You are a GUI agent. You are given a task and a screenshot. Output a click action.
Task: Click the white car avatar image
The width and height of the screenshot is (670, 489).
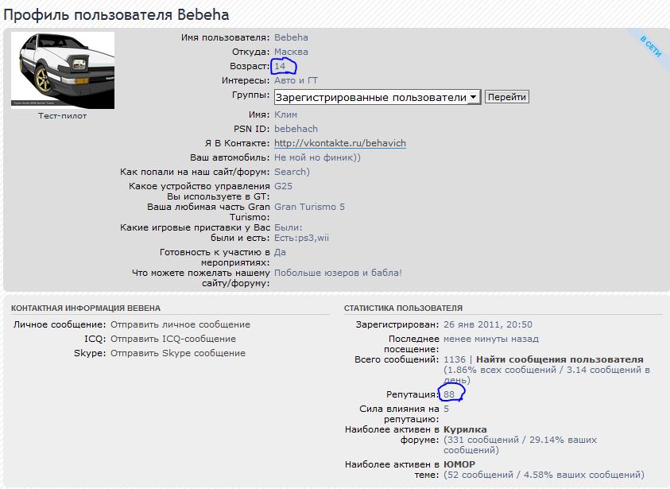tap(63, 71)
